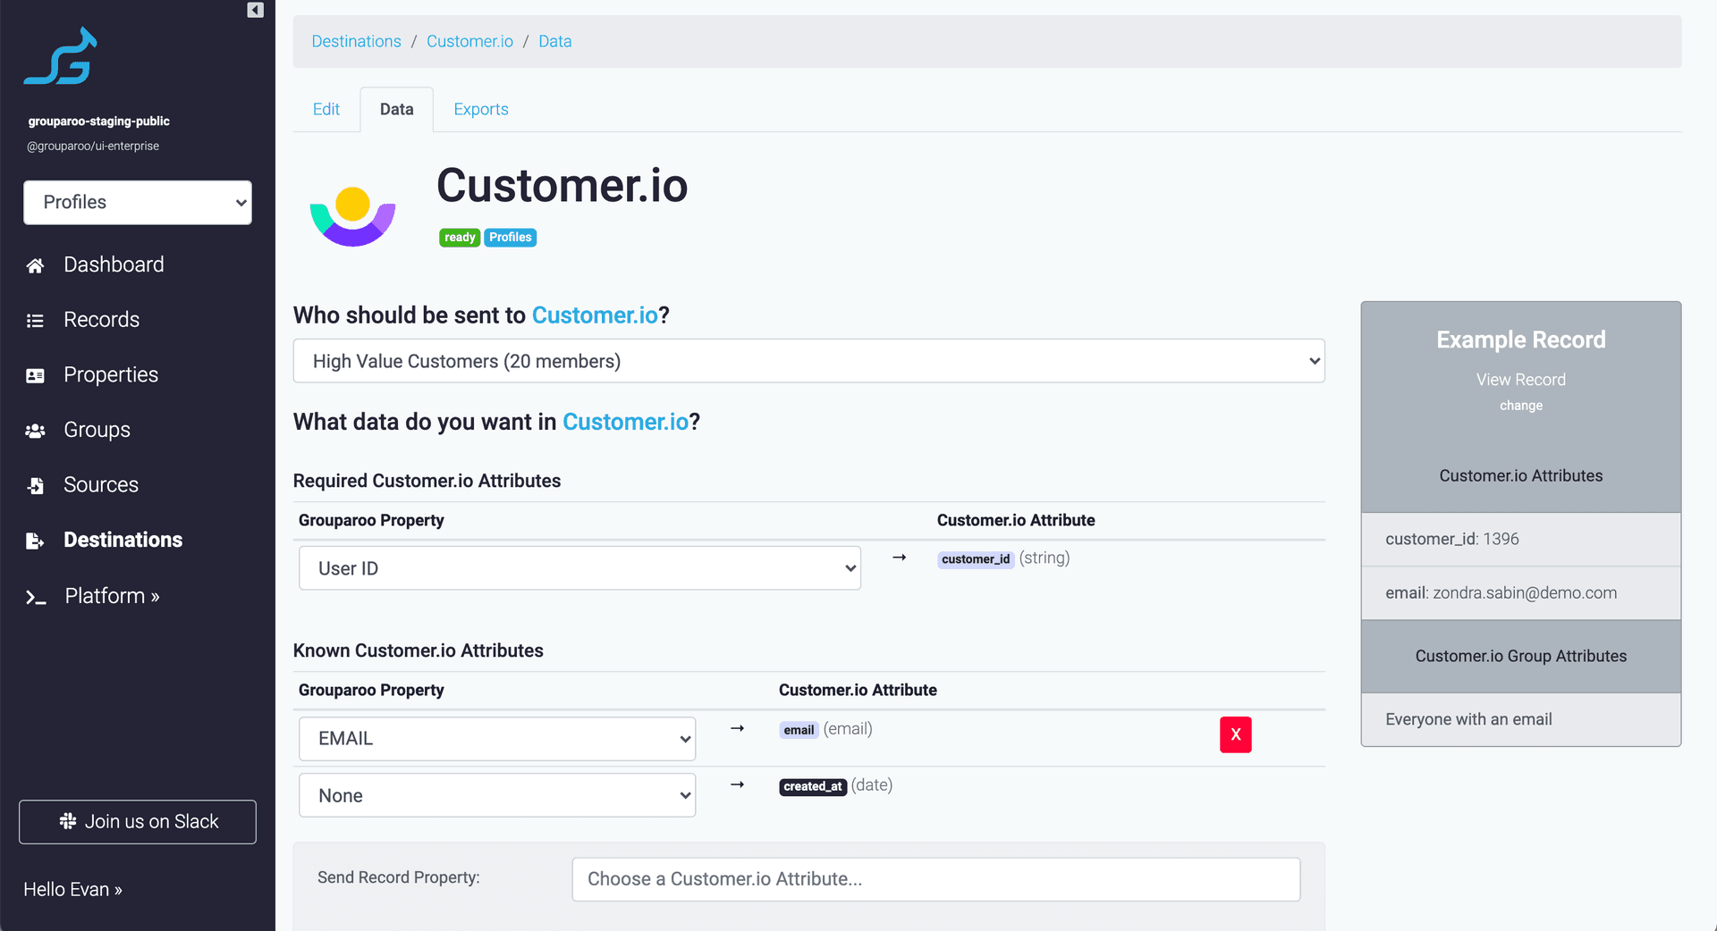Screen dimensions: 1717x931
Task: Click the @grouparoo/ui-enterprise text
Action: (93, 146)
